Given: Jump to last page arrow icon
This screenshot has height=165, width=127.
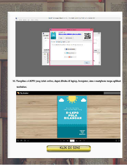Looking at the screenshot, I should tap(80, 141).
